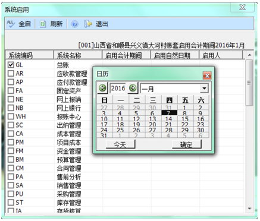This screenshot has height=221, width=260.
Task: Click the 启用自然日期 column header
Action: pyautogui.click(x=175, y=55)
